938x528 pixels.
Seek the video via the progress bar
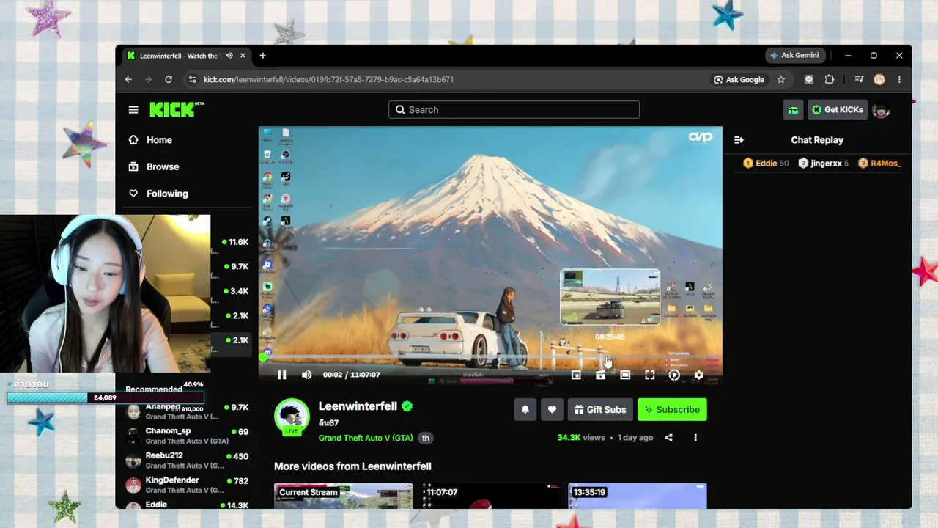(490, 358)
